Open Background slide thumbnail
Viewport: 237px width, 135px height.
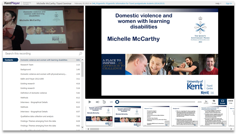pos(185,116)
